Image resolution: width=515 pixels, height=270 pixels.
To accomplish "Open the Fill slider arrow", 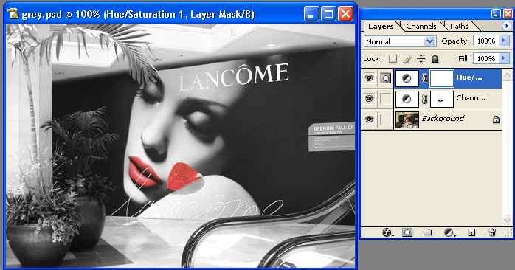I will [503, 58].
